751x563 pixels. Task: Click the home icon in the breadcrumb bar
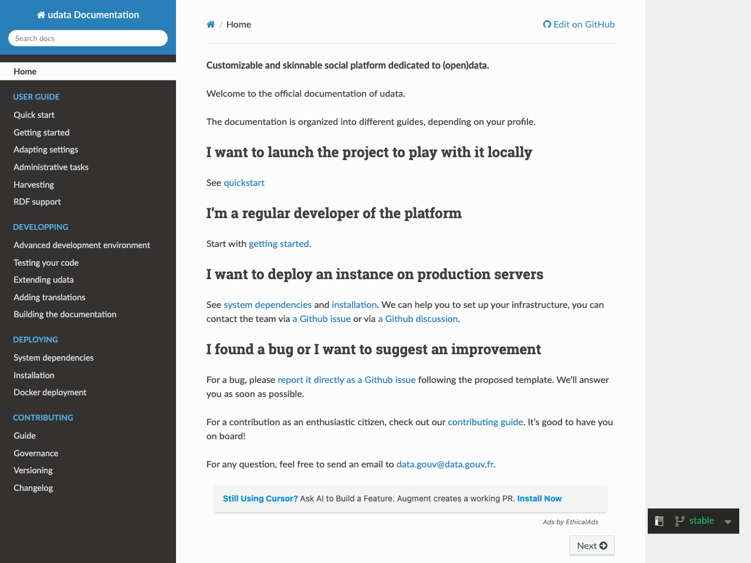tap(211, 24)
